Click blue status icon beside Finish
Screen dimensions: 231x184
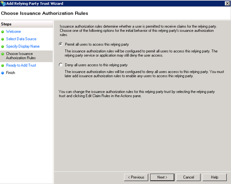point(3,73)
